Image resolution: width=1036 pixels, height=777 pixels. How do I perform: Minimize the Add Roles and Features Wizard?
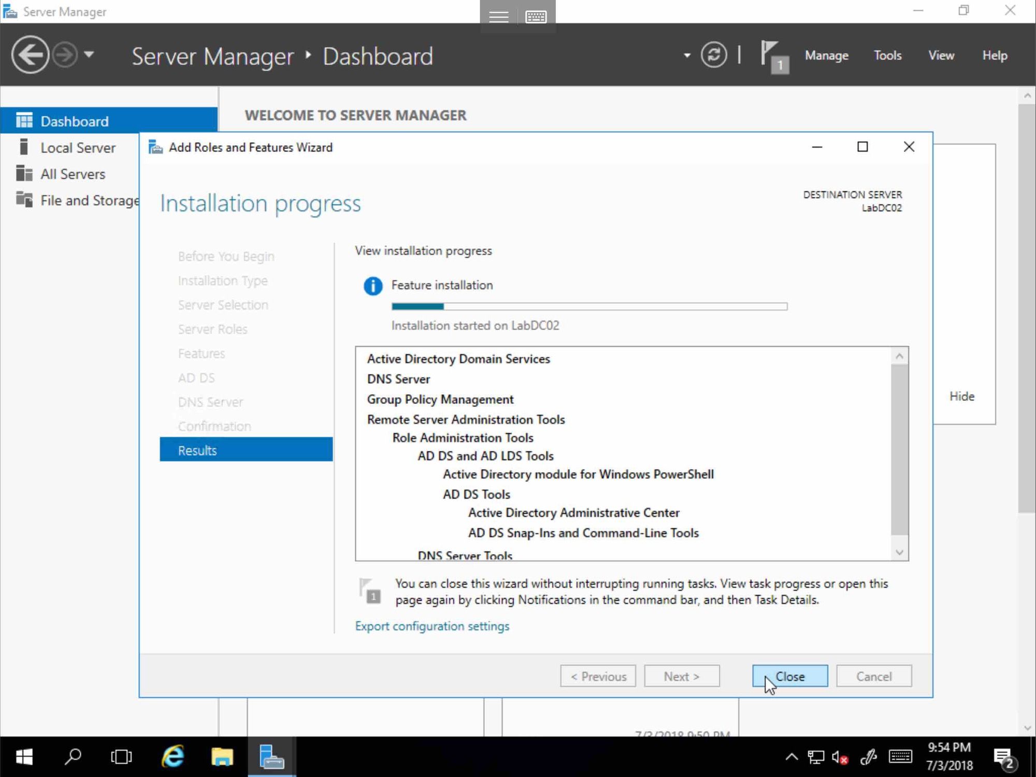(817, 147)
